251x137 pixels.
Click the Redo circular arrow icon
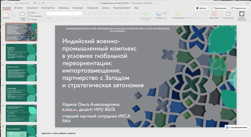(54, 3)
